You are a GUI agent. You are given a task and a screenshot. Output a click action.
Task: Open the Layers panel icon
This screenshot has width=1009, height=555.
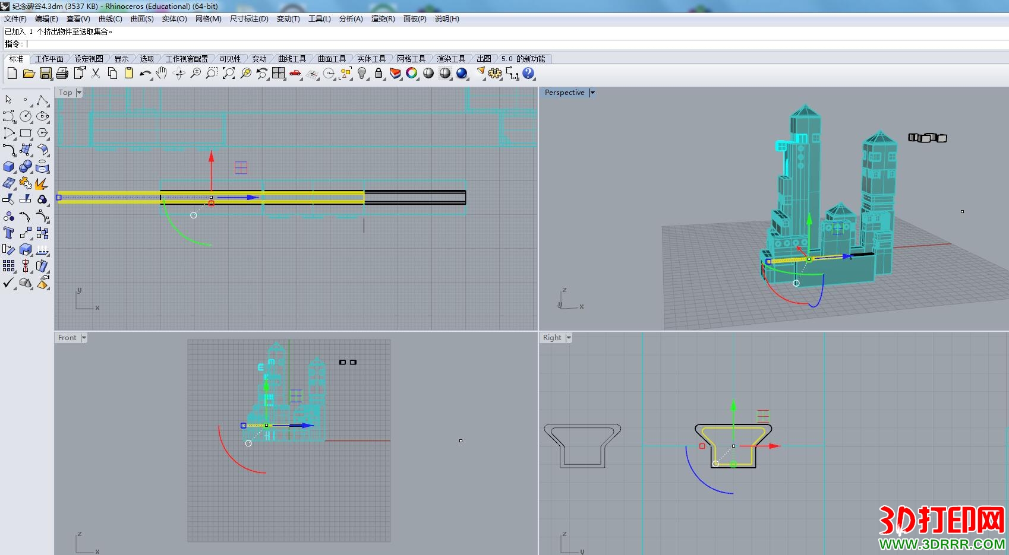[x=395, y=73]
